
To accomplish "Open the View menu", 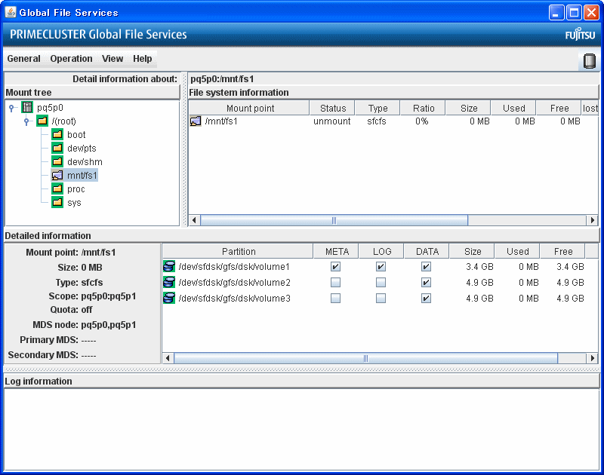I will [x=112, y=59].
